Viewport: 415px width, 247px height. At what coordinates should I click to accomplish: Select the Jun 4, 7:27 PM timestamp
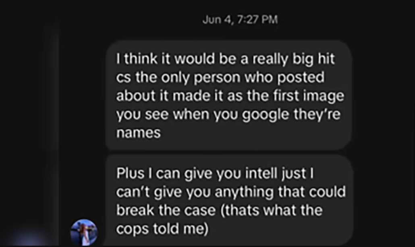click(240, 20)
